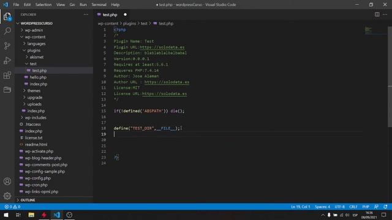Open Explorer panel More Actions ellipsis

pyautogui.click(x=86, y=15)
